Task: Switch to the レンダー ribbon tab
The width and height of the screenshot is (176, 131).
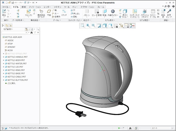Action: click(47, 6)
